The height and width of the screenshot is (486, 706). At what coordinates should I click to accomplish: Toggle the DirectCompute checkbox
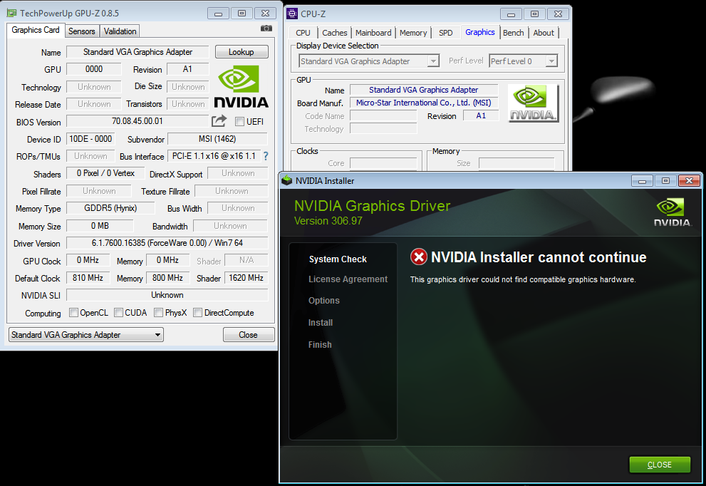pos(197,313)
